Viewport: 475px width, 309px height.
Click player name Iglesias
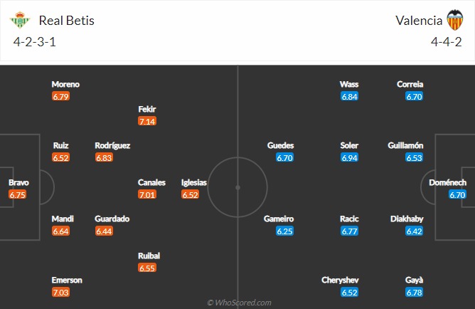click(194, 182)
